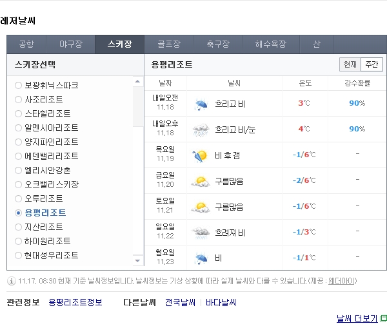This screenshot has width=387, height=335.
Task: Click the info icon beside the 11.17 notice
Action: [x=12, y=281]
